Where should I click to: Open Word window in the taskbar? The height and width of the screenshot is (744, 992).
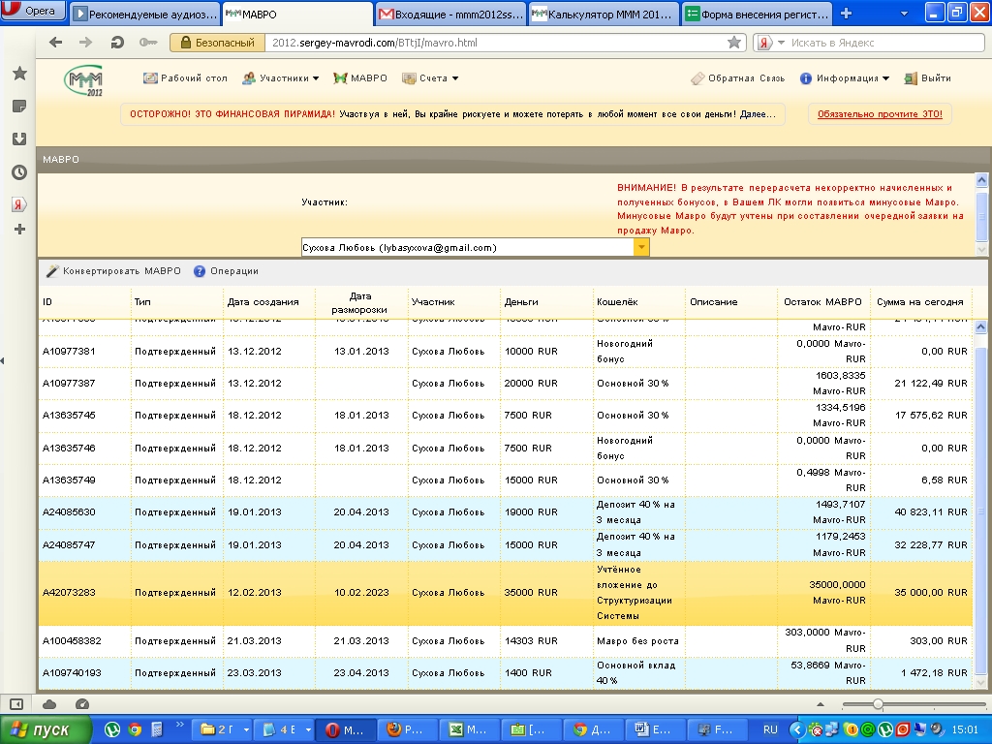tap(655, 729)
